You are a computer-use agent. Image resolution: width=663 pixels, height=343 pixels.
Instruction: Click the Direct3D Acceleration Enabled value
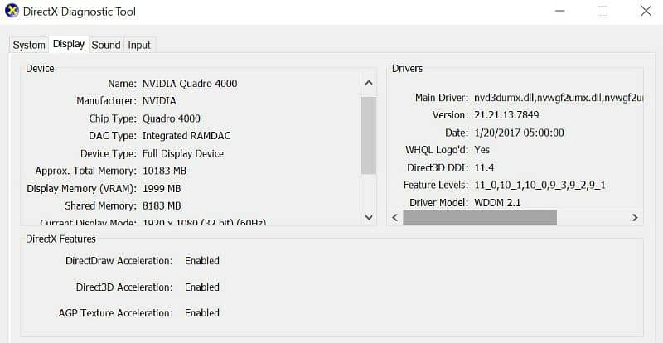coord(202,287)
